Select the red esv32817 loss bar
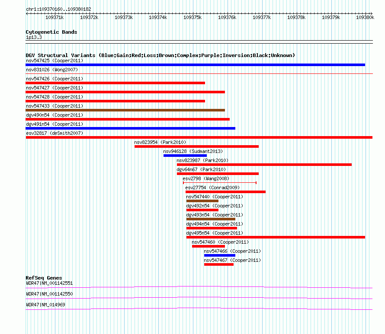This screenshot has height=334, width=385. pyautogui.click(x=199, y=137)
